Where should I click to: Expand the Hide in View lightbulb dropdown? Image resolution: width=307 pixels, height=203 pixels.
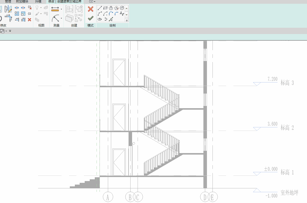(x=41, y=8)
